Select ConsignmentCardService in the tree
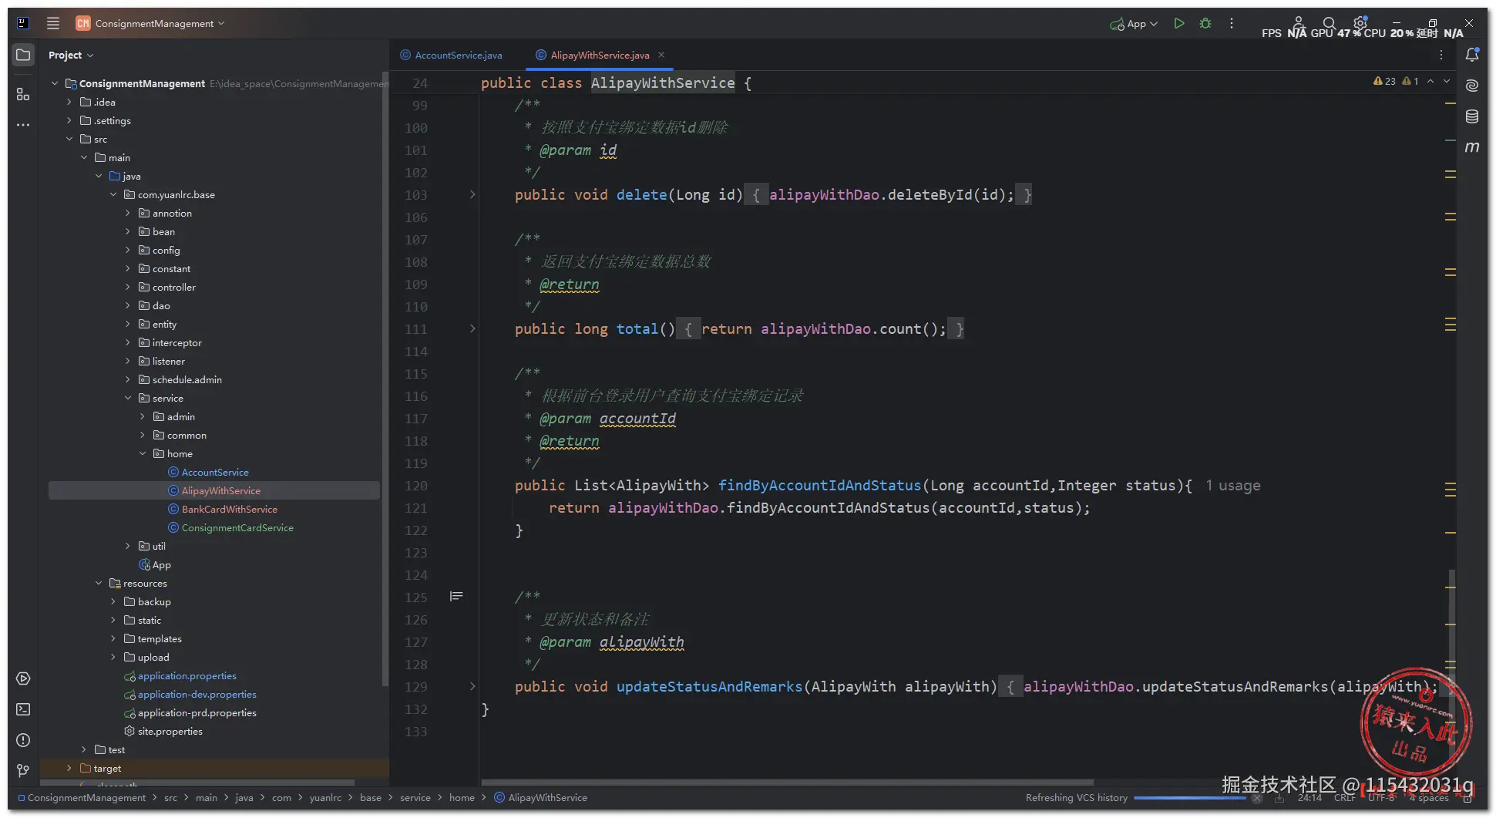Screen dimensions: 1496x818 click(x=237, y=527)
